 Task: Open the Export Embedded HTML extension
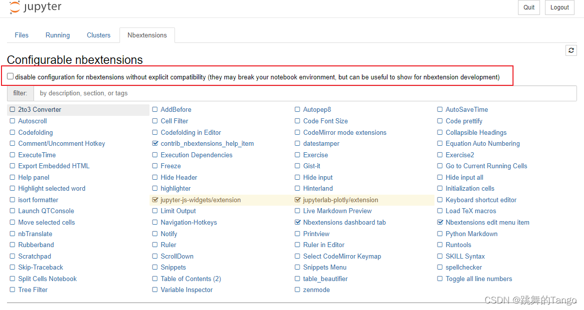tap(54, 166)
